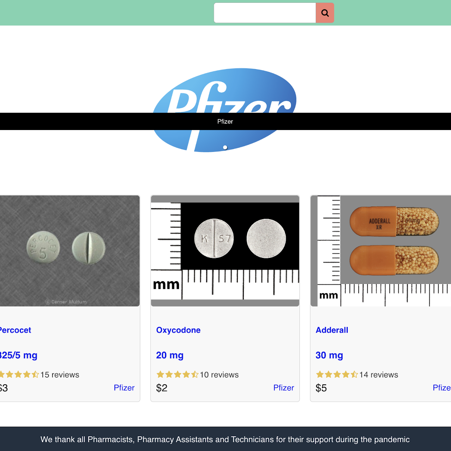View the 15 reviews for Percocet
The height and width of the screenshot is (451, 451).
[x=60, y=375]
